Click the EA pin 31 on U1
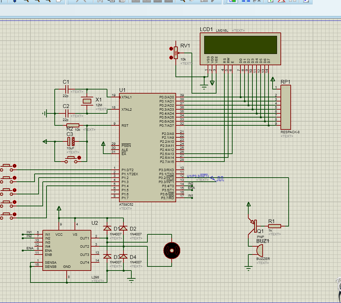 [115, 154]
